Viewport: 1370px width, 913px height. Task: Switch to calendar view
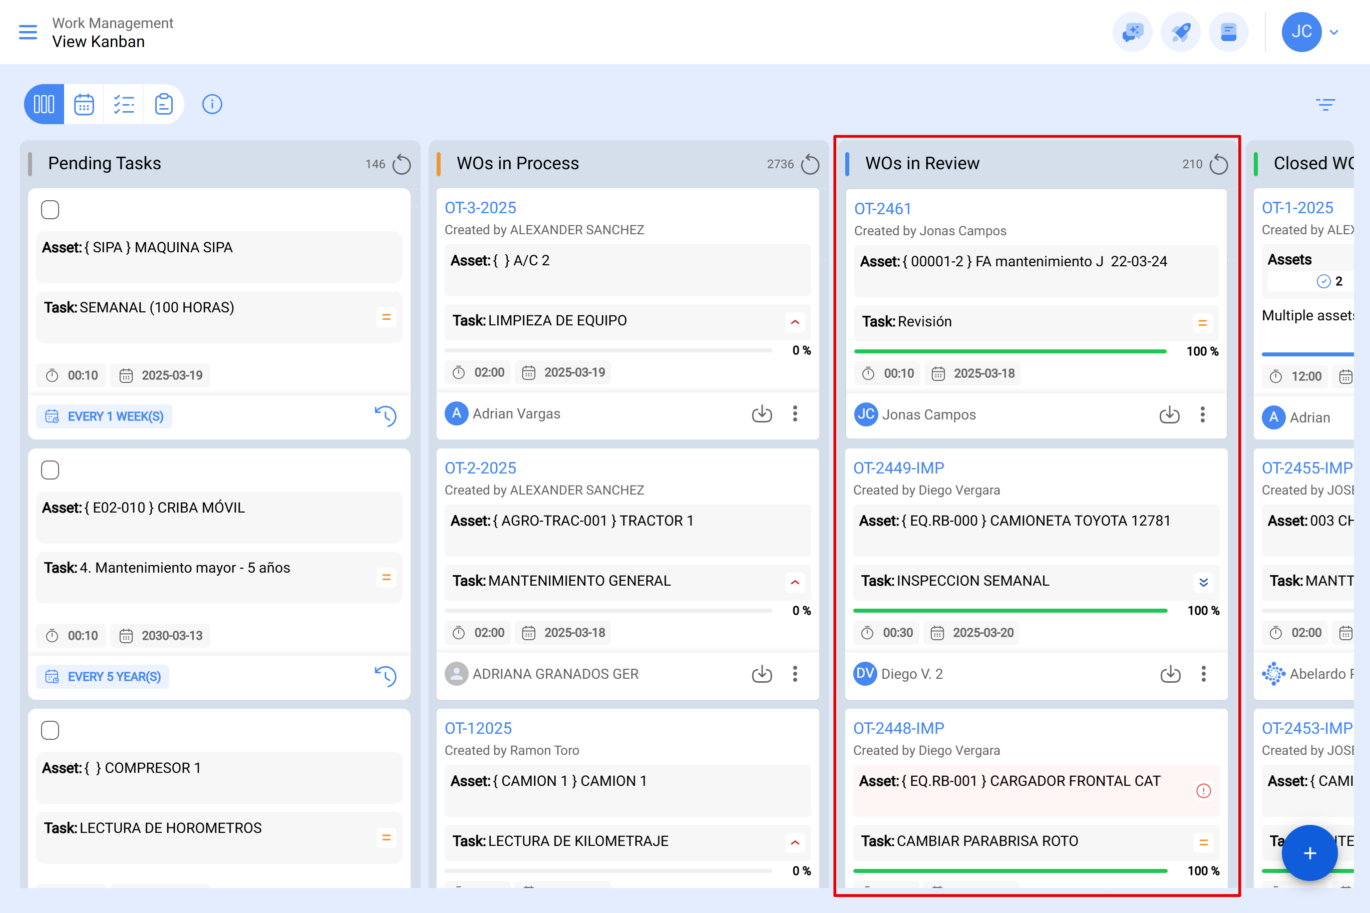84,104
